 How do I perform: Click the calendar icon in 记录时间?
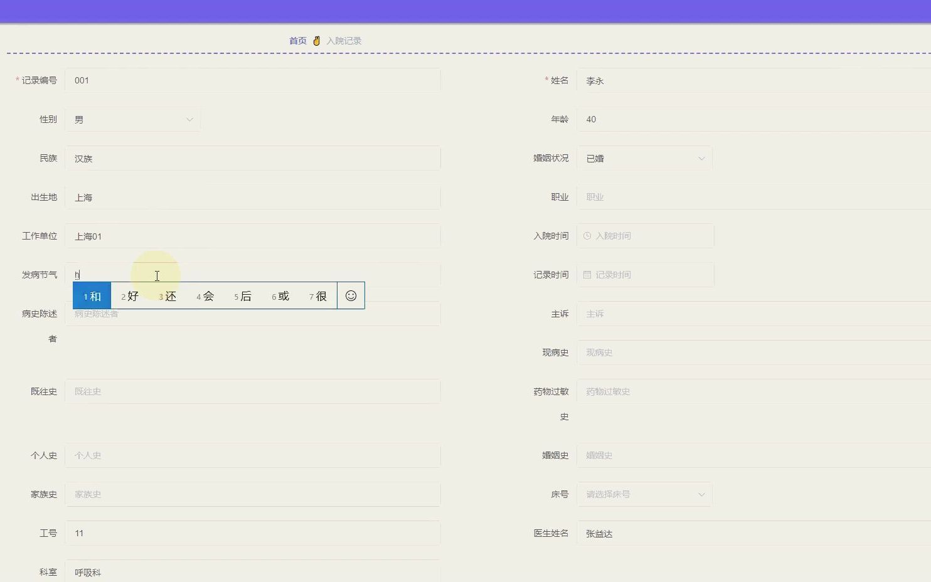coord(587,275)
